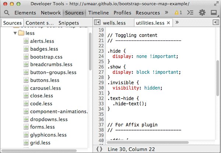This screenshot has height=153, width=221.
Task: Switch to Profiles panel
Action: coord(122,13)
